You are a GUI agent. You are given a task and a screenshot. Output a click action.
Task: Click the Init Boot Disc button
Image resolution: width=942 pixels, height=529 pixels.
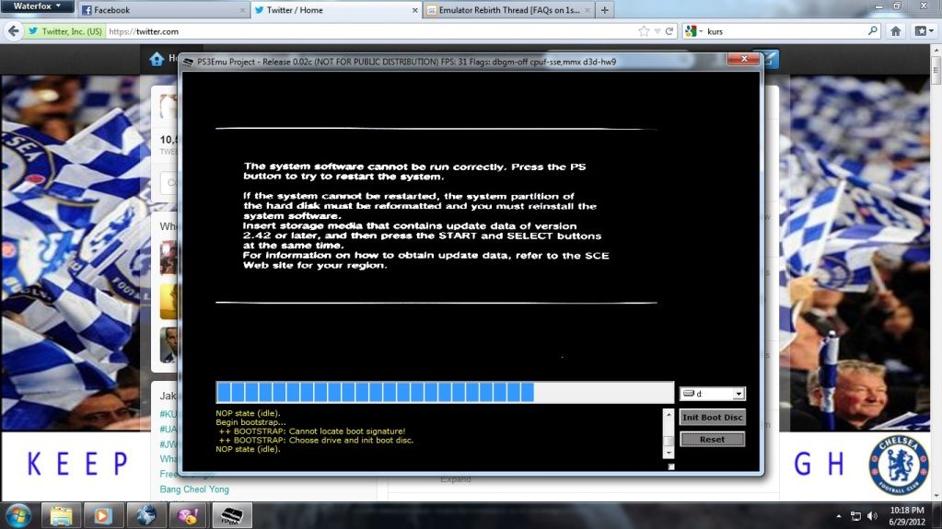[712, 417]
